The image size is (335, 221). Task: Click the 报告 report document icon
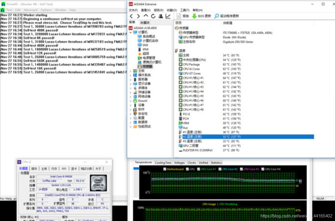coord(178,16)
